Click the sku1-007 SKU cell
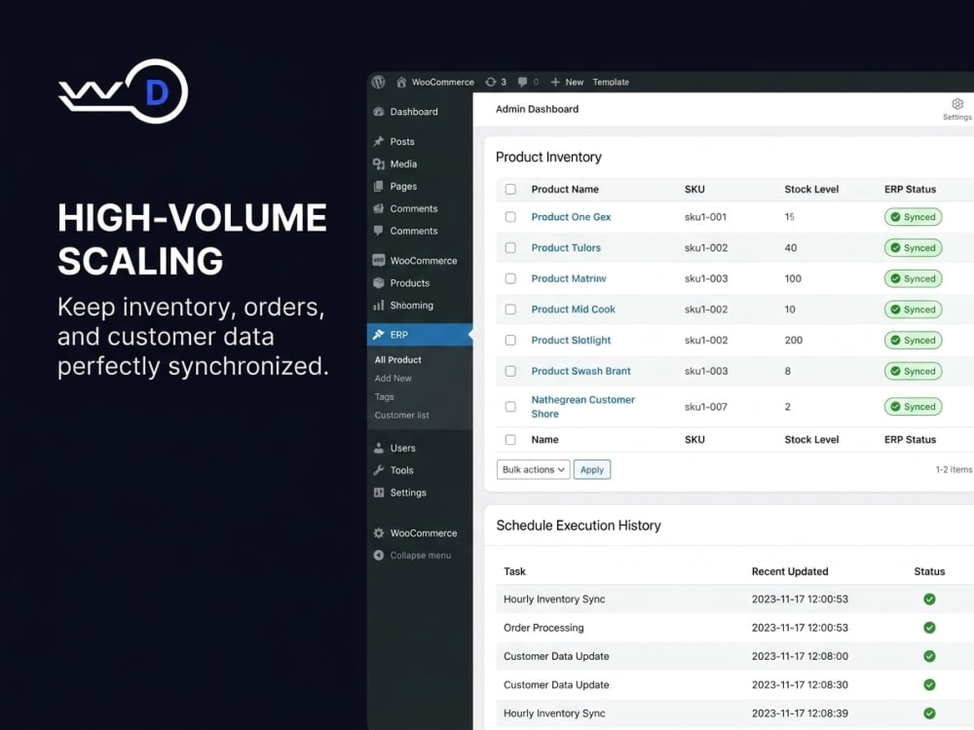This screenshot has height=730, width=974. (705, 407)
